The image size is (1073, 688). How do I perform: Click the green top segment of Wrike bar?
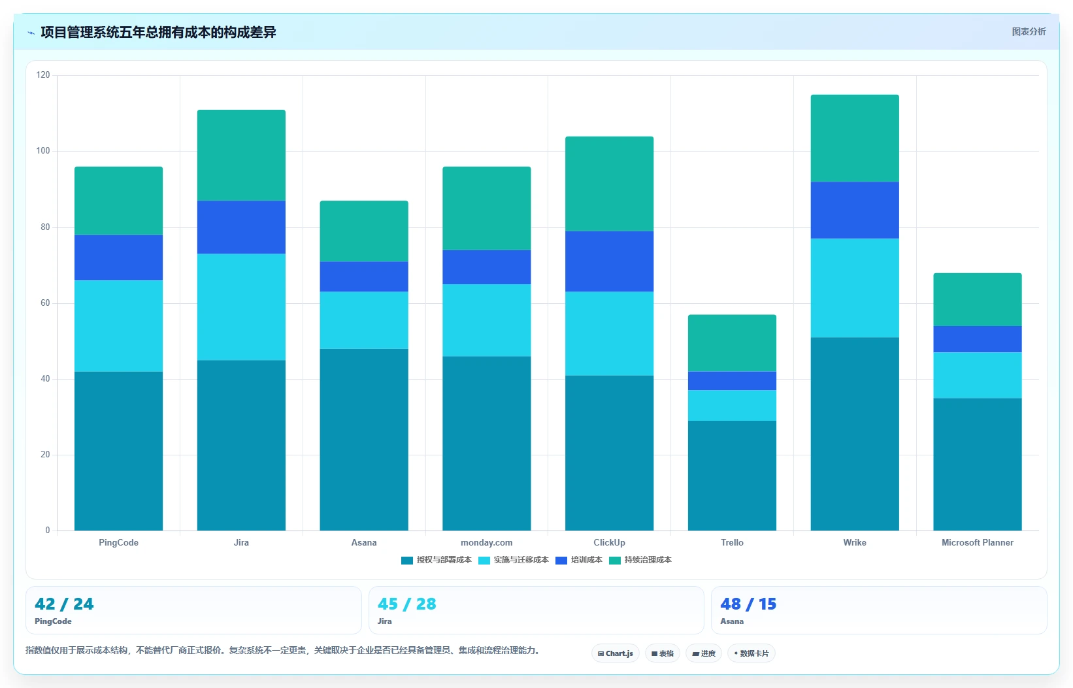click(855, 139)
